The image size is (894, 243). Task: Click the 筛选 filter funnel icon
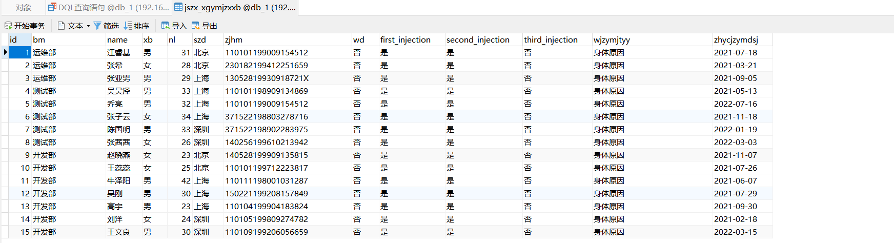coord(97,26)
